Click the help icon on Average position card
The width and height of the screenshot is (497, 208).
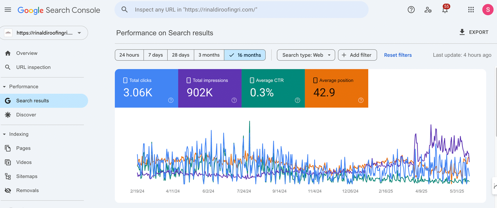click(361, 100)
